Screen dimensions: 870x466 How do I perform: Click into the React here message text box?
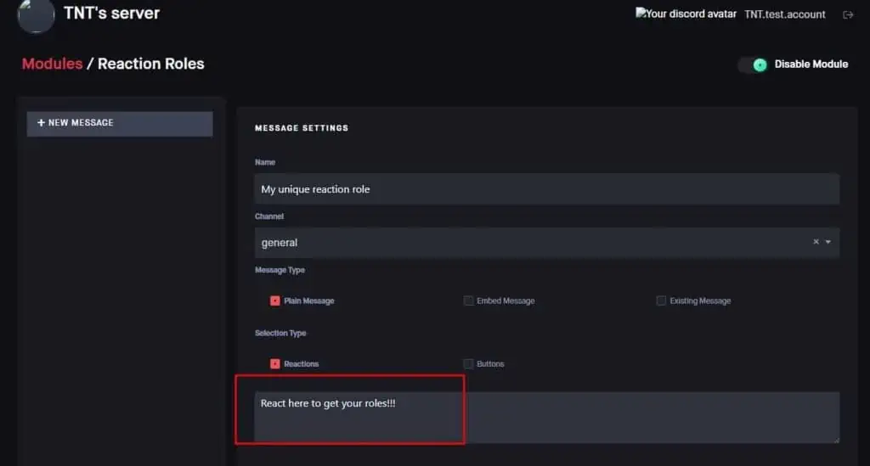tap(546, 417)
